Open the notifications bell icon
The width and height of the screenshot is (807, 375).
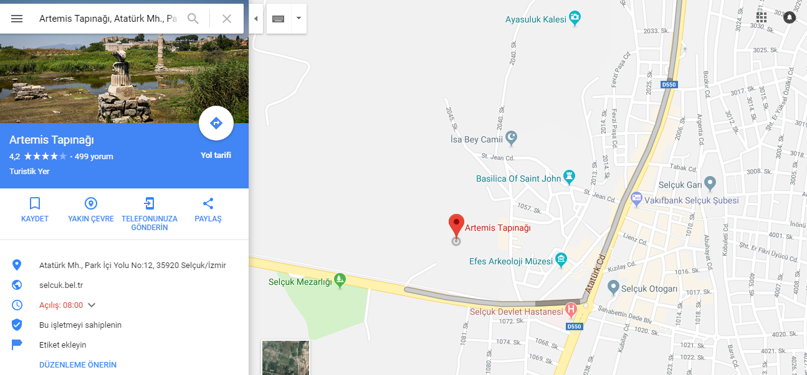pos(790,17)
